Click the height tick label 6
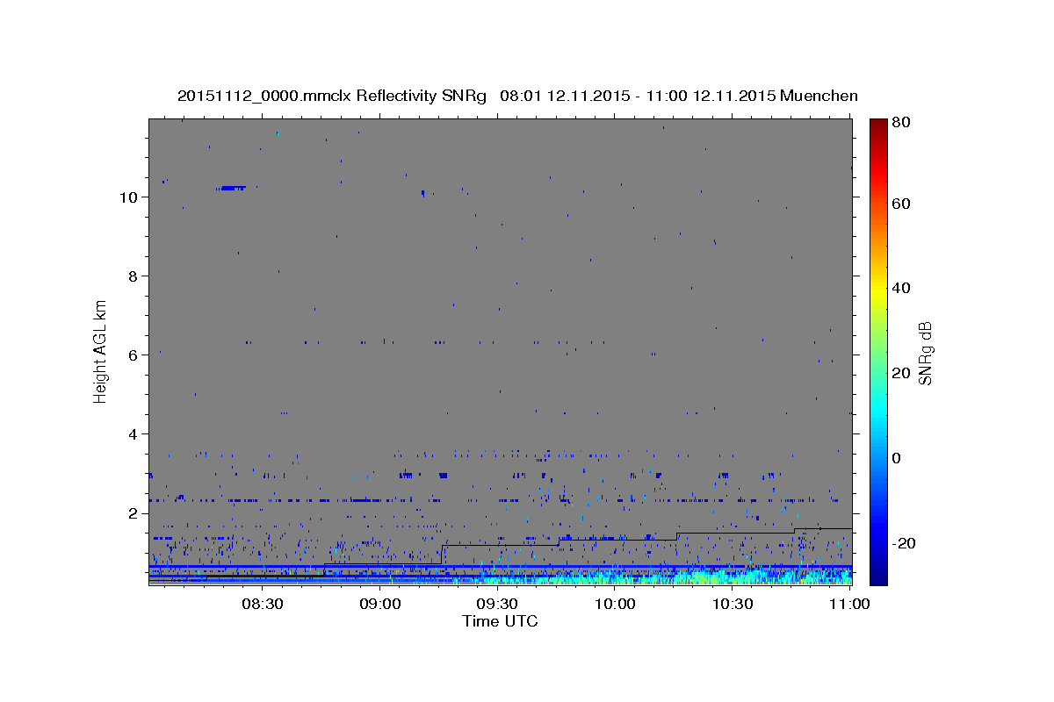 pyautogui.click(x=132, y=355)
